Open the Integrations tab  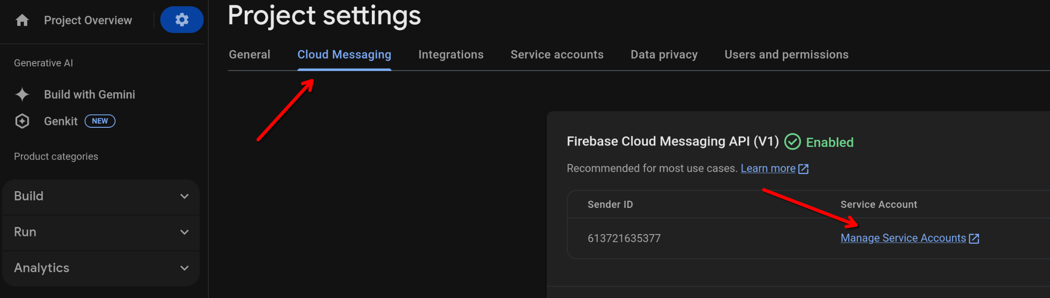click(x=451, y=54)
